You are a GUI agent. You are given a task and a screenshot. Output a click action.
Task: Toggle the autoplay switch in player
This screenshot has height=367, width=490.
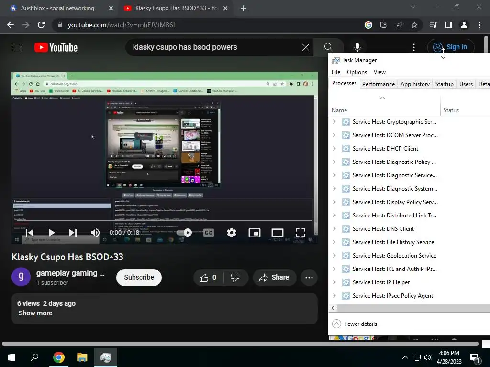click(x=185, y=233)
